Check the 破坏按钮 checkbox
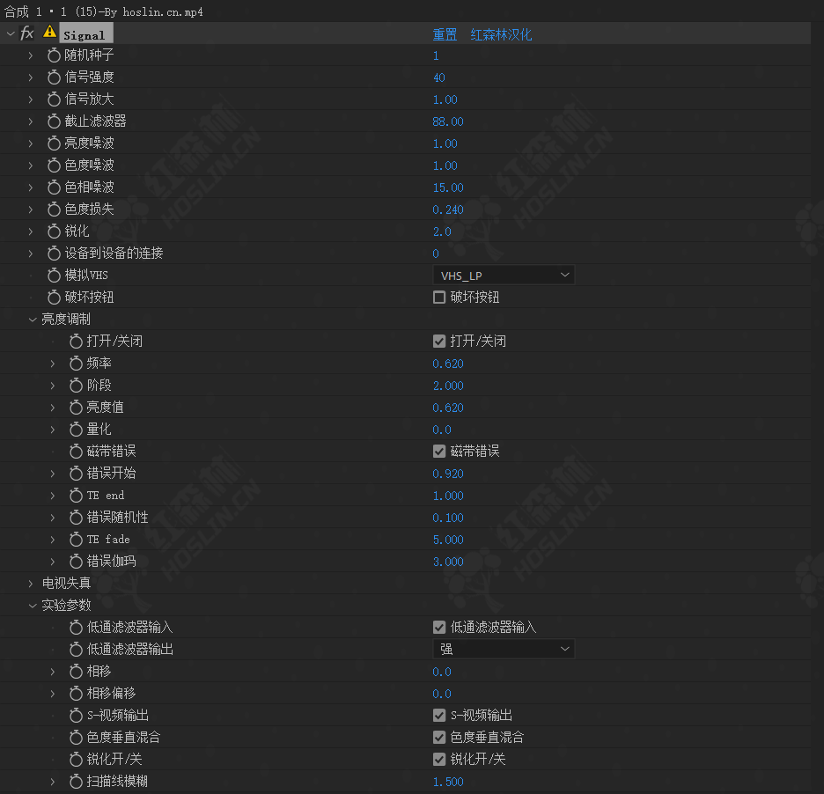 click(x=439, y=298)
